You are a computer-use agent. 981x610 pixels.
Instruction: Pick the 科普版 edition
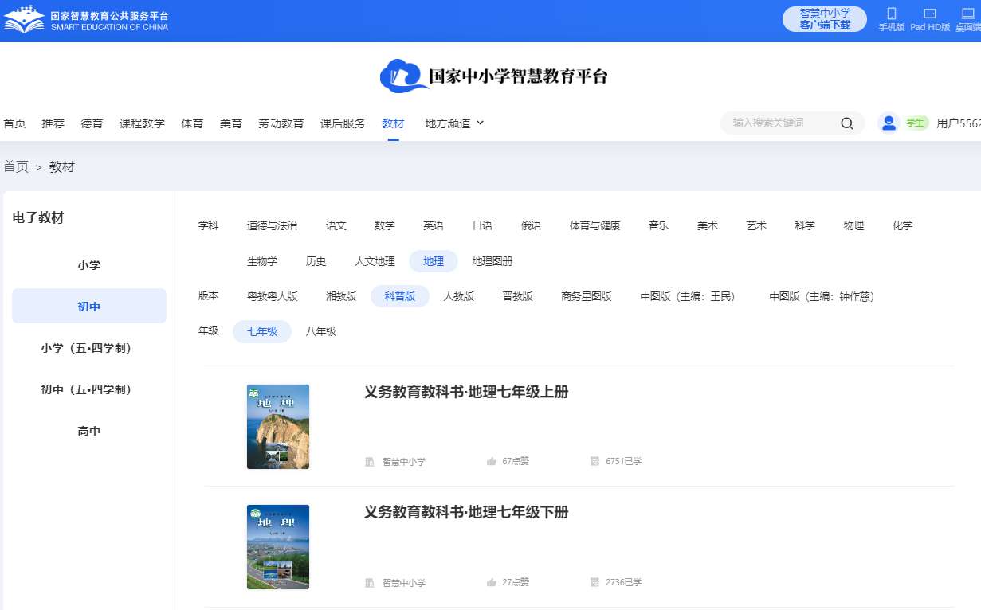click(x=400, y=296)
